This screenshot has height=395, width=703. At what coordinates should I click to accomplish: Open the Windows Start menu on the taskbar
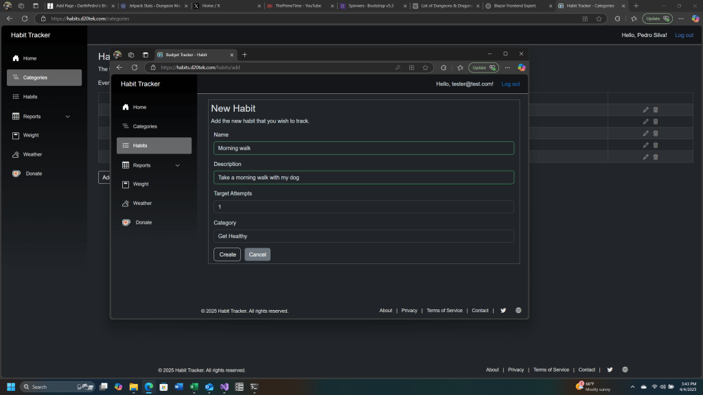coord(11,387)
